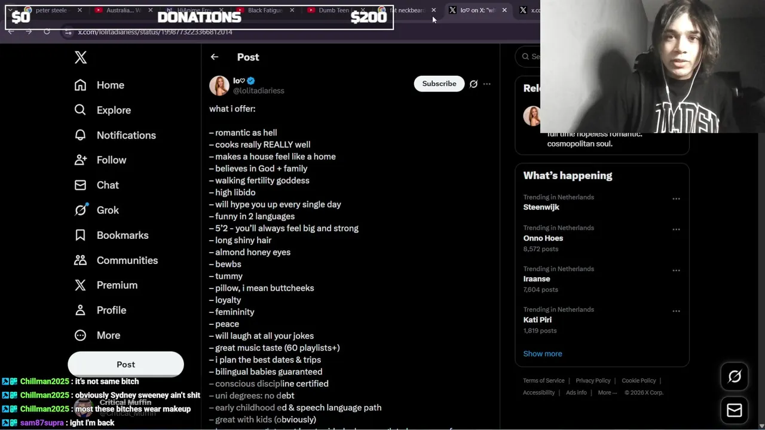765x430 pixels.
Task: Click the X logo in the sidebar
Action: pos(81,57)
